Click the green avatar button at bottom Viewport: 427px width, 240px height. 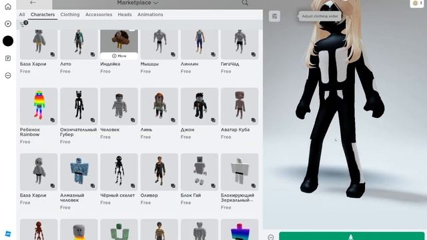pos(352,236)
